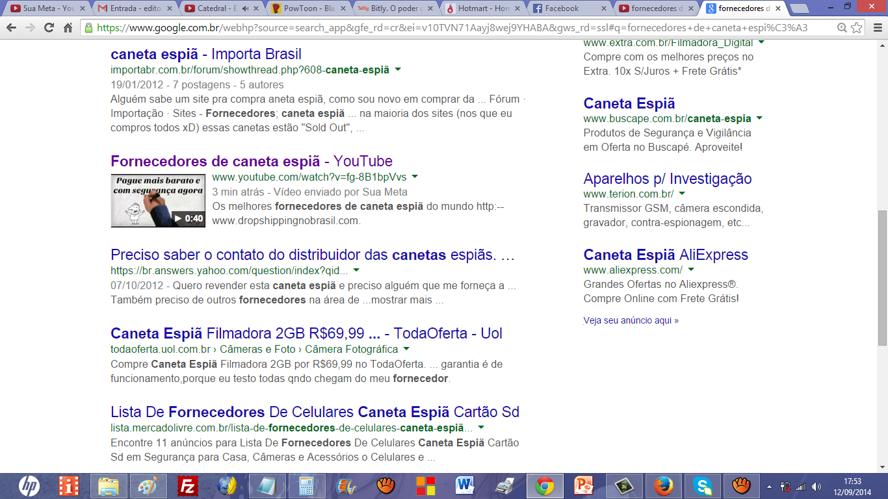
Task: Play the YouTube video thumbnail result
Action: click(x=158, y=200)
